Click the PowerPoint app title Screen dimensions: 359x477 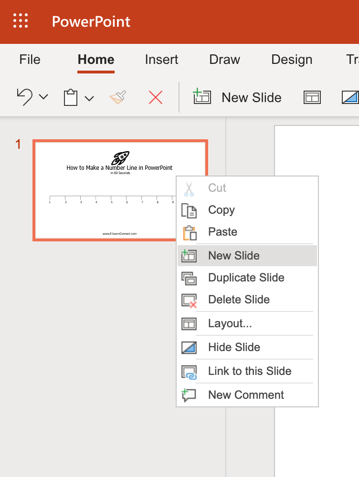coord(91,21)
